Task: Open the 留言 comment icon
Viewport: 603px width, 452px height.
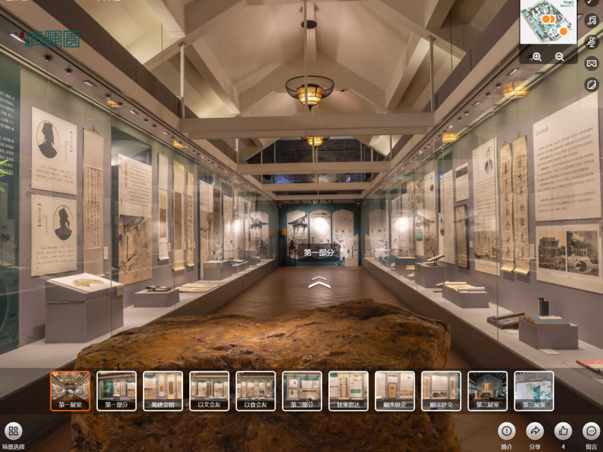Action: (x=591, y=431)
